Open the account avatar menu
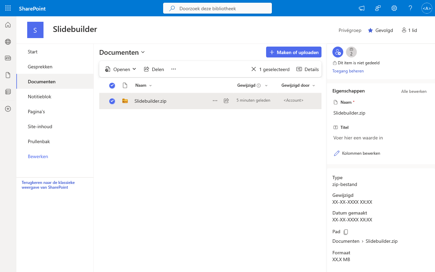435x272 pixels. [427, 8]
